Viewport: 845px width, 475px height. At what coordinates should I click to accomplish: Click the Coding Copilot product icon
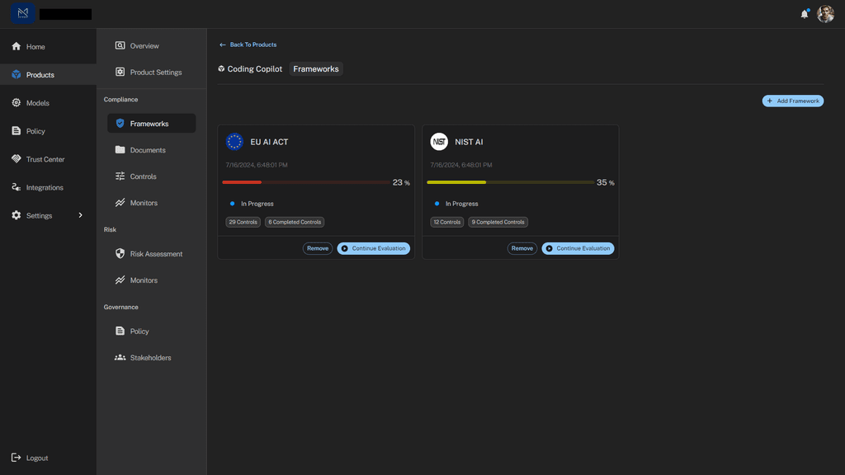(x=221, y=68)
